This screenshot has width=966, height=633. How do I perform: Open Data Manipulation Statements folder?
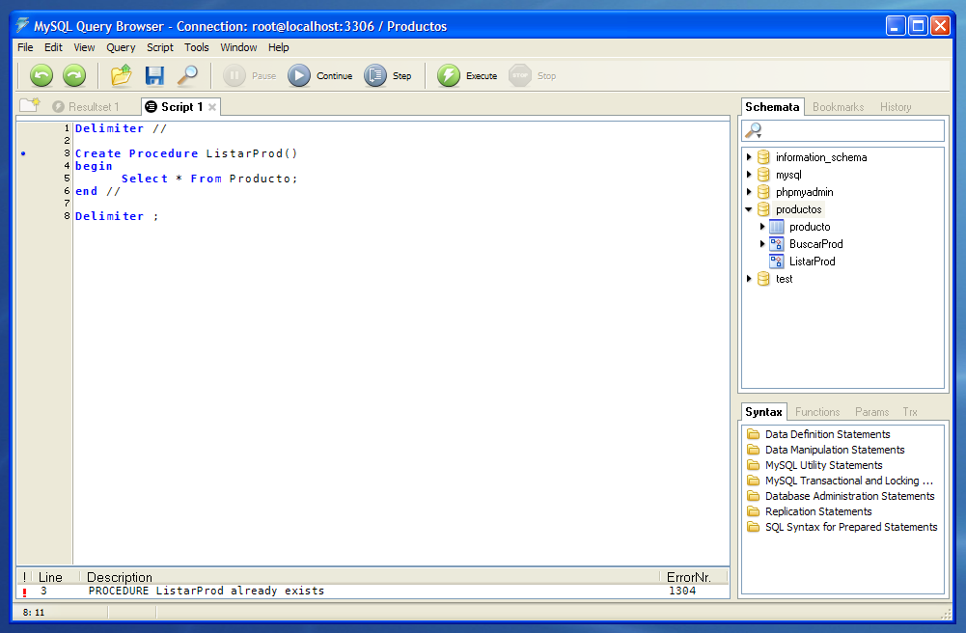pyautogui.click(x=825, y=450)
